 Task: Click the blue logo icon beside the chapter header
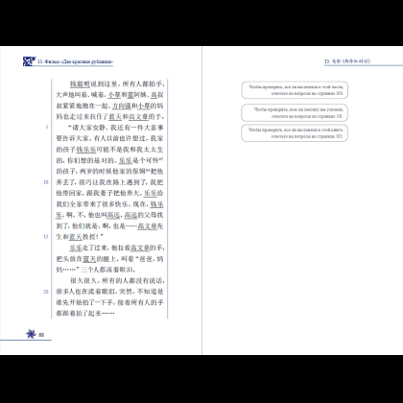click(x=29, y=61)
